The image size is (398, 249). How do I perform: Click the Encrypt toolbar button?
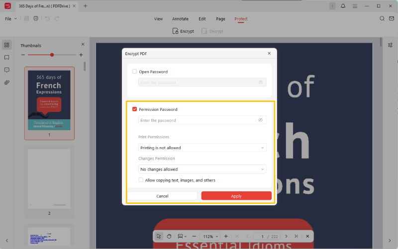click(x=183, y=31)
